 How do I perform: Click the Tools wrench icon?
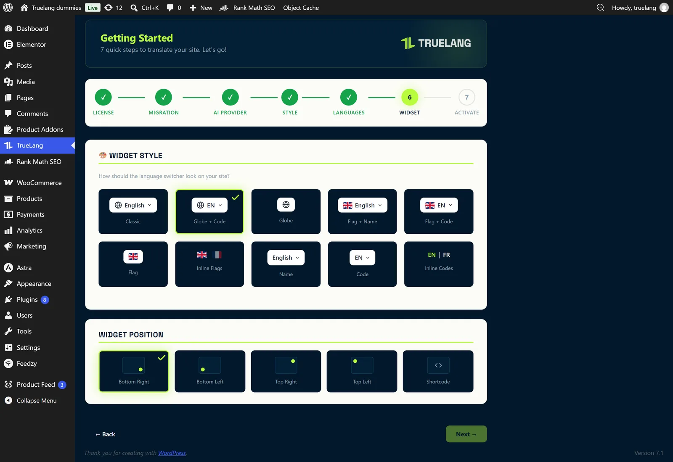pos(8,331)
